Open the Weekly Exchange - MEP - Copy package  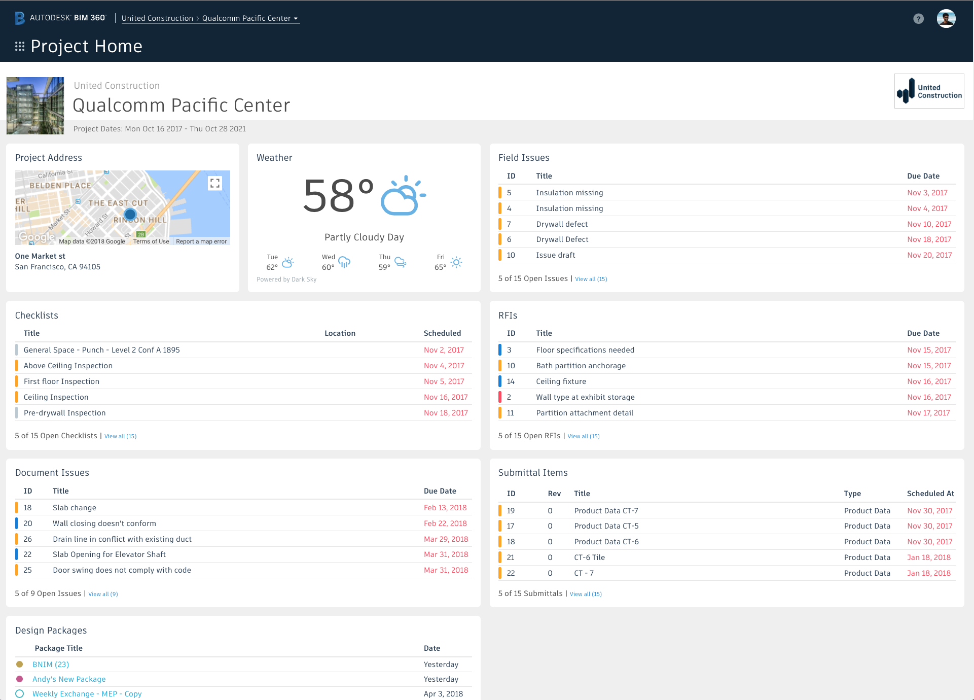coord(87,693)
